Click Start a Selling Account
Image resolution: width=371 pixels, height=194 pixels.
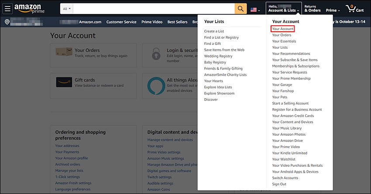point(290,103)
